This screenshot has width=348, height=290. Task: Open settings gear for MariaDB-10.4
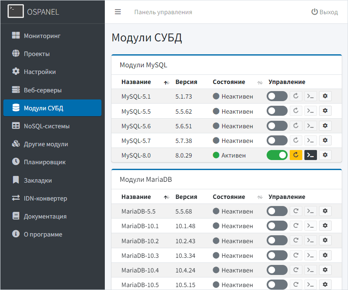tap(325, 270)
